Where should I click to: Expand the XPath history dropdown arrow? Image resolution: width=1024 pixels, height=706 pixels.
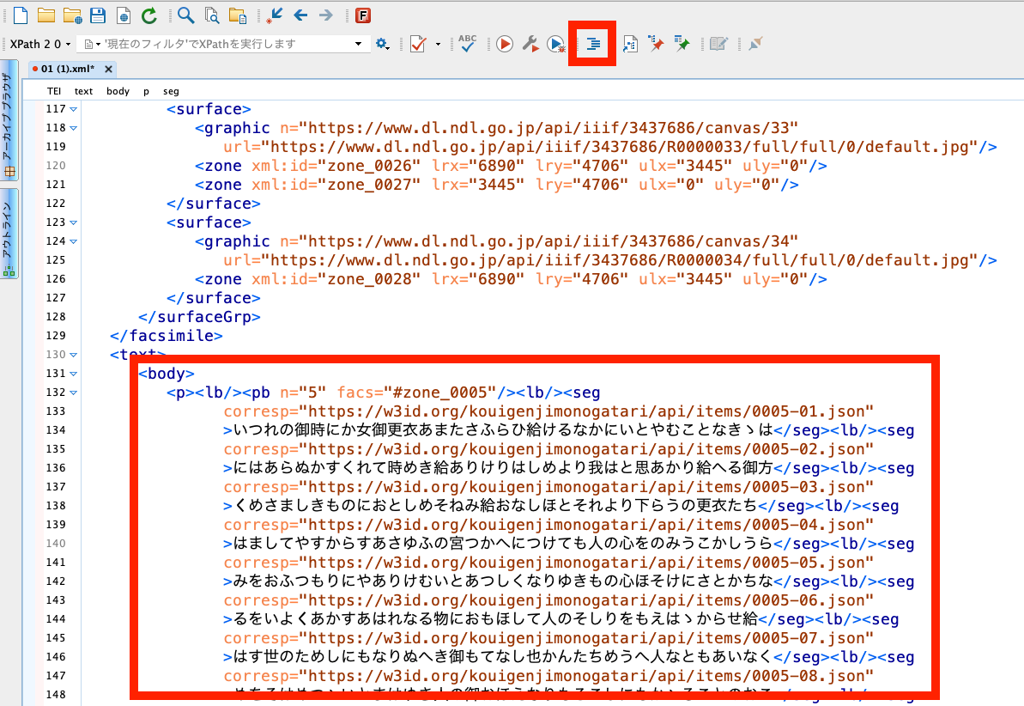point(358,44)
